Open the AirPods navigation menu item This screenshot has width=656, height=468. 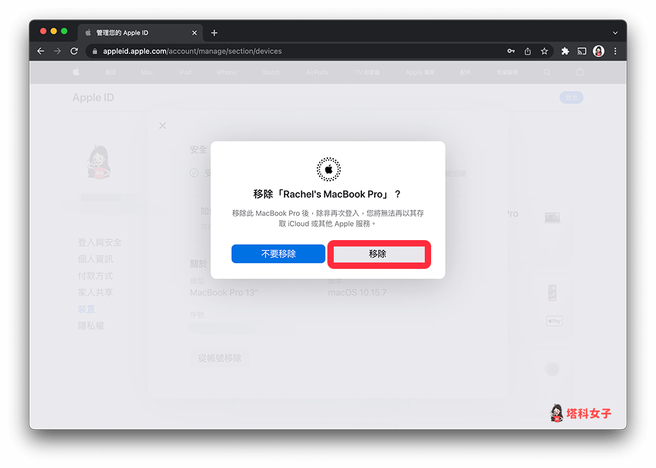point(317,72)
